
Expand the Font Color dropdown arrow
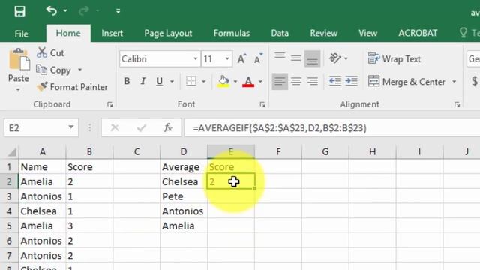(x=260, y=82)
